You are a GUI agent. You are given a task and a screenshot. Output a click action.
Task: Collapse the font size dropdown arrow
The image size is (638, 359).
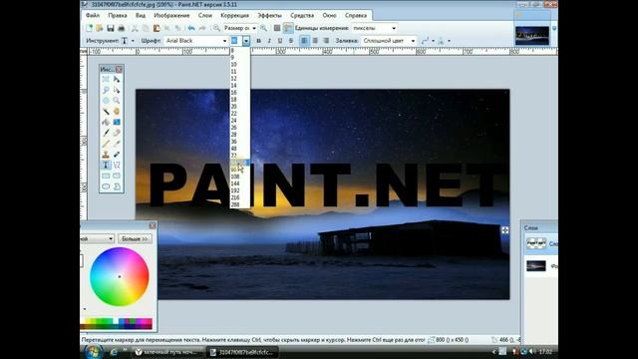246,41
